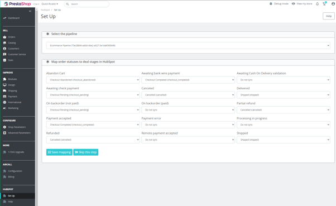The height and width of the screenshot is (206, 336).
Task: Go to Orders in sidebar
Action: 12,37
